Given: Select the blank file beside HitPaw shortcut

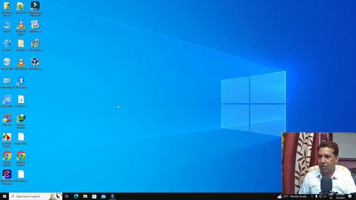Looking at the screenshot, I should [21, 176].
